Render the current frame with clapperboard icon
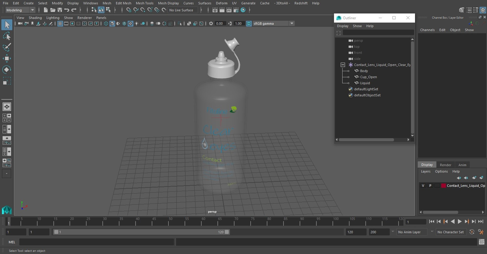The height and width of the screenshot is (254, 487). pos(222,10)
